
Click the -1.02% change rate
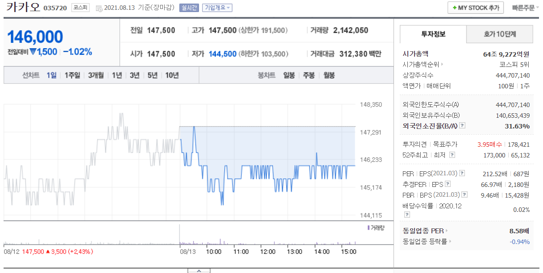[77, 52]
